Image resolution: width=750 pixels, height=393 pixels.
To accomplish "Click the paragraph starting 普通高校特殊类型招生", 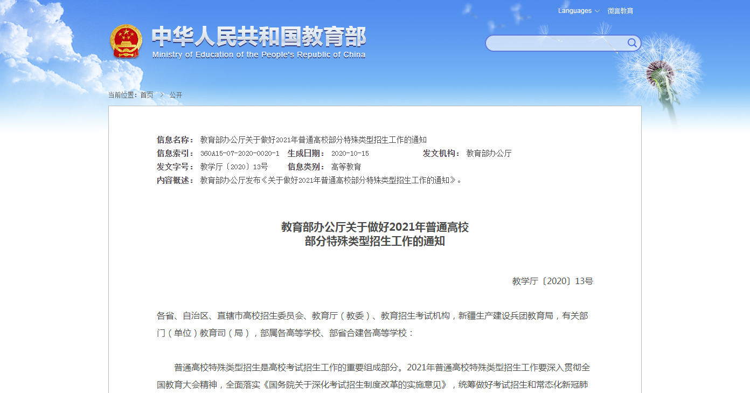I will [x=374, y=376].
